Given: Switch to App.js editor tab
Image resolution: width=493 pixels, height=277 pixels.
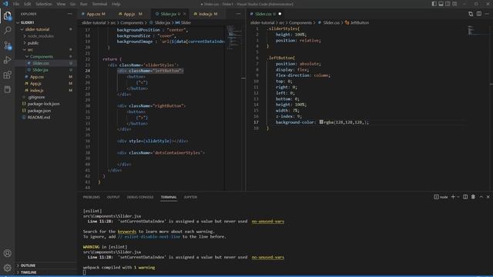Looking at the screenshot, I should pyautogui.click(x=130, y=14).
